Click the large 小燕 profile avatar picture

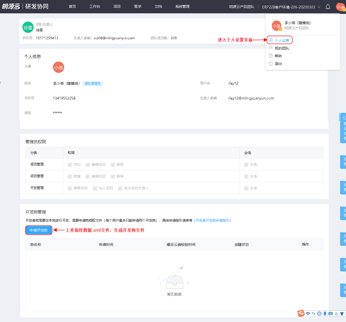[59, 67]
